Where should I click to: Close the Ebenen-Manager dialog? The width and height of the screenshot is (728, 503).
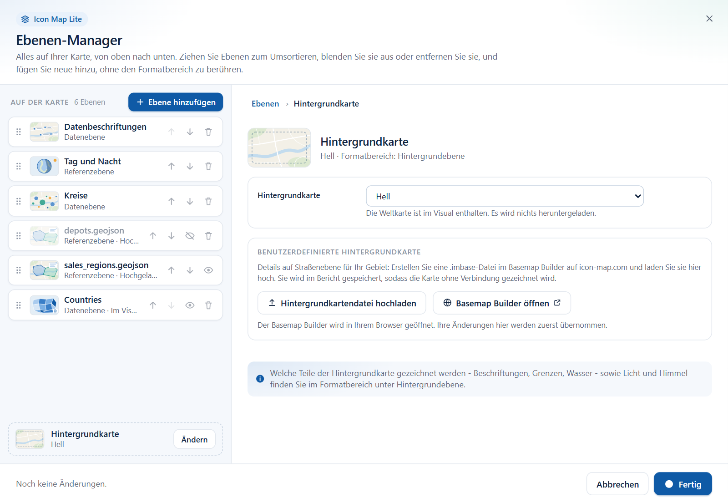(x=709, y=19)
